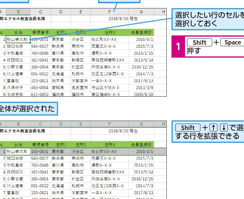Click the 郵便番号 header cell

tap(41, 32)
